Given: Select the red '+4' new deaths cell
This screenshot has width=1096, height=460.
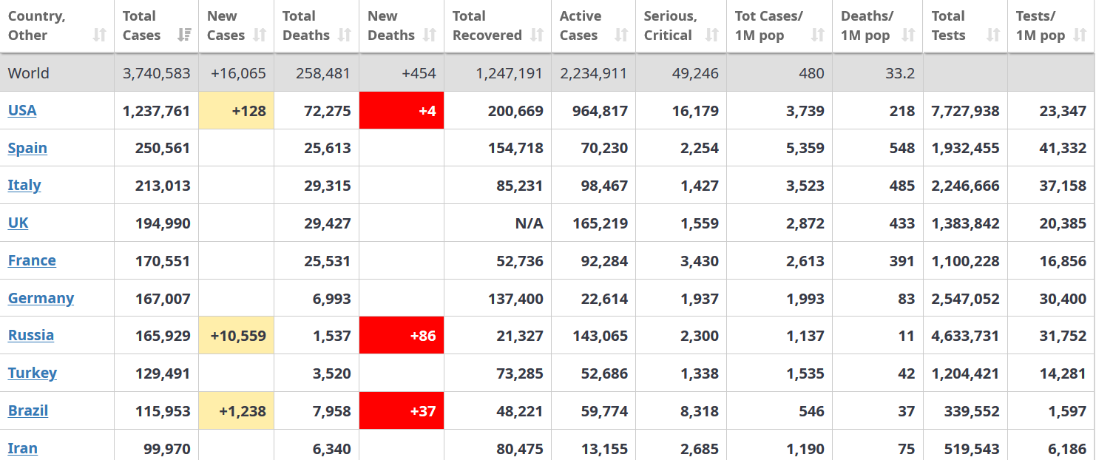Looking at the screenshot, I should [x=402, y=110].
